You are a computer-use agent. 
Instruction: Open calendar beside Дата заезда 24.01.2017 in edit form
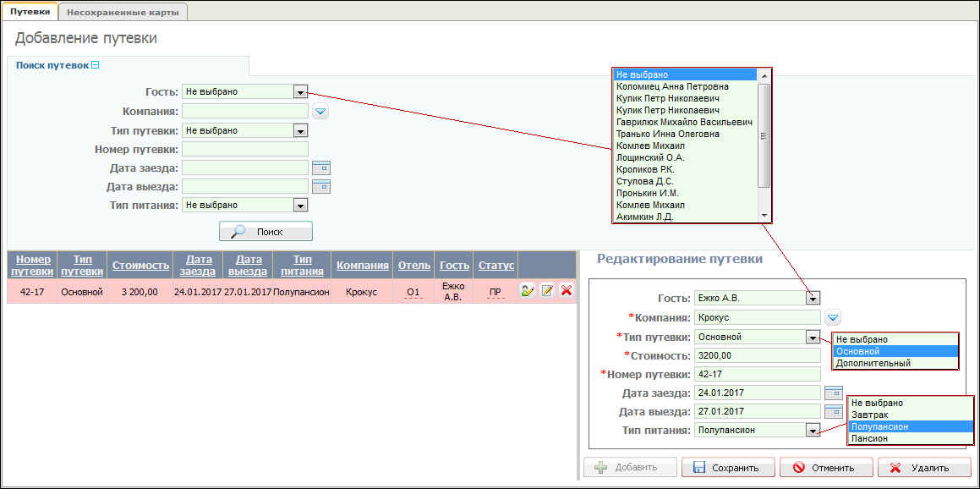point(834,393)
